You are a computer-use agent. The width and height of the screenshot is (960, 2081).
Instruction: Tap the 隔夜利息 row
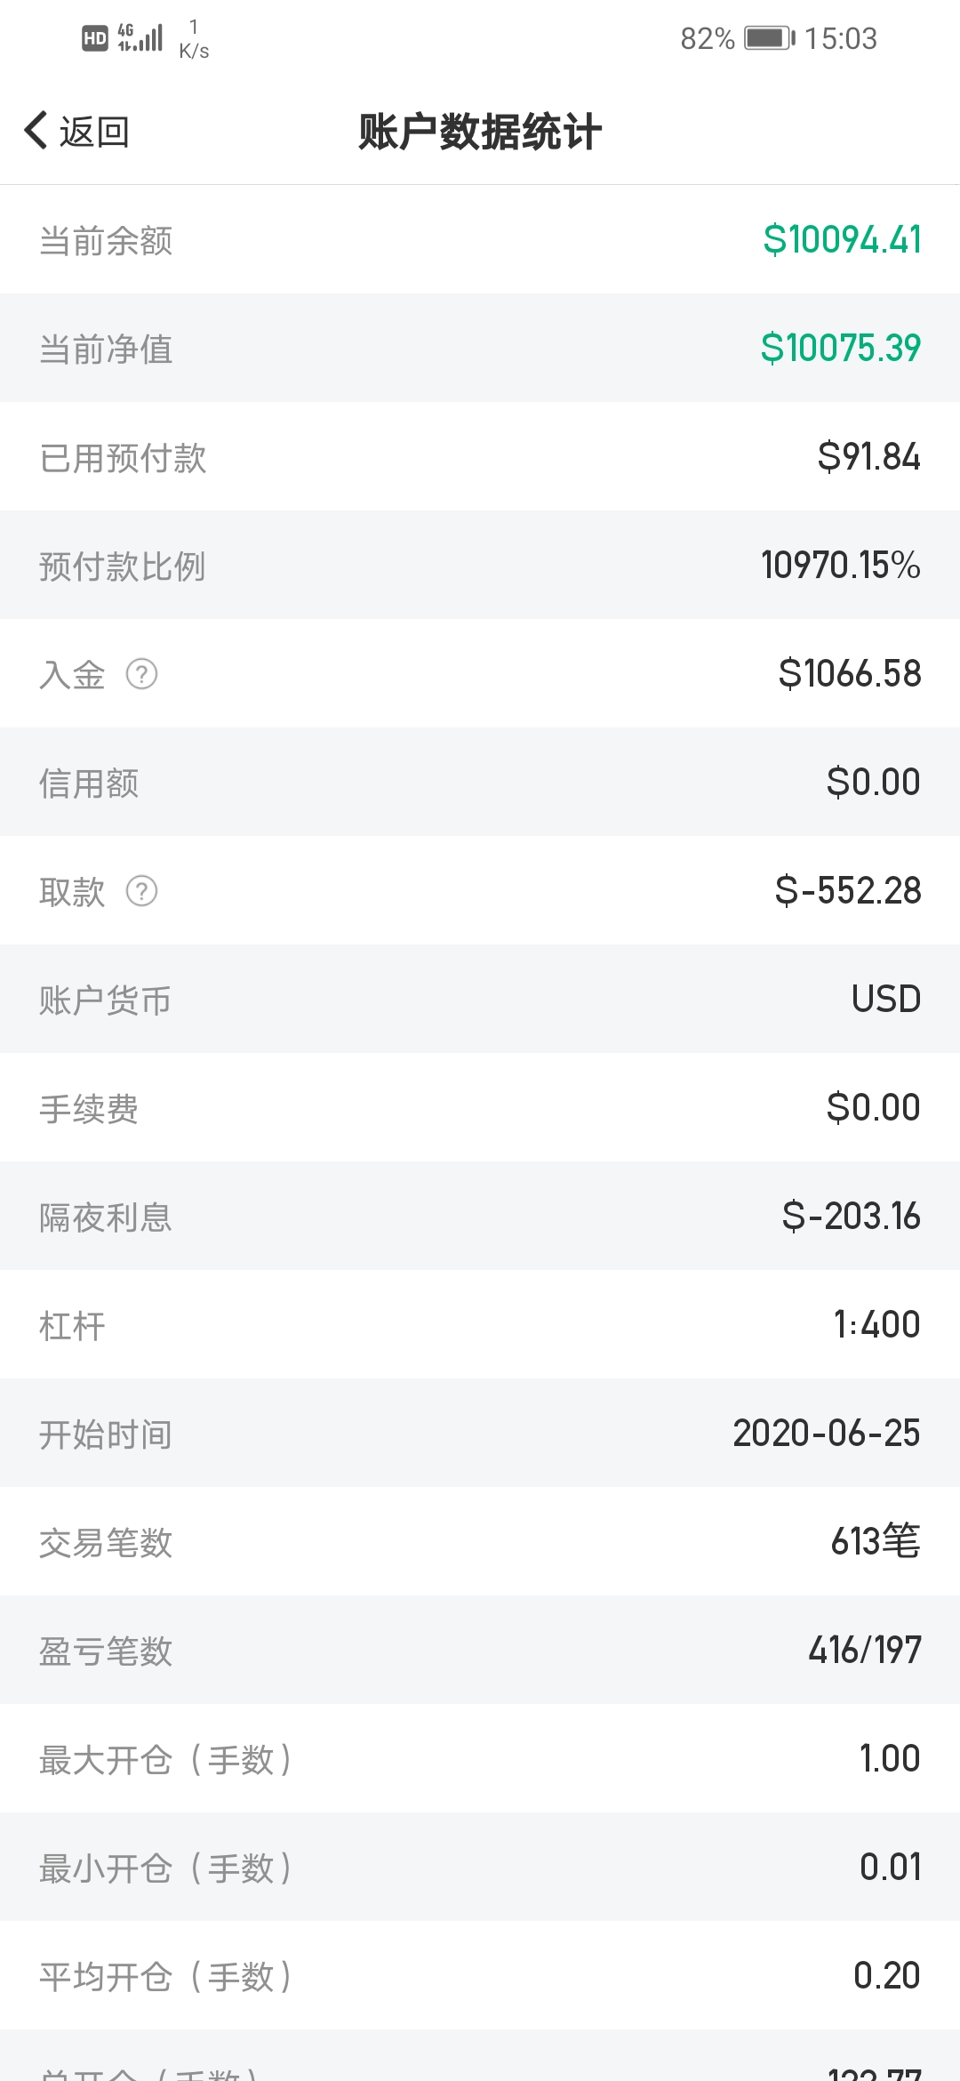coord(480,1217)
